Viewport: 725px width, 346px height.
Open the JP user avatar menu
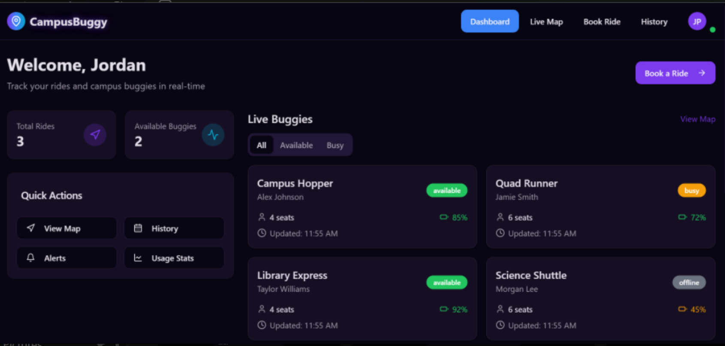tap(697, 21)
